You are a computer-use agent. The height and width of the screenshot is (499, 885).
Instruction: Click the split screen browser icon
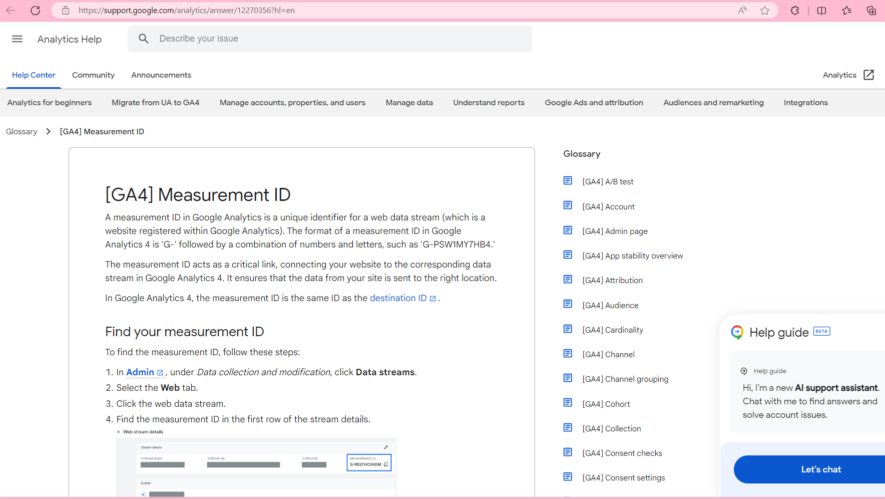[821, 10]
